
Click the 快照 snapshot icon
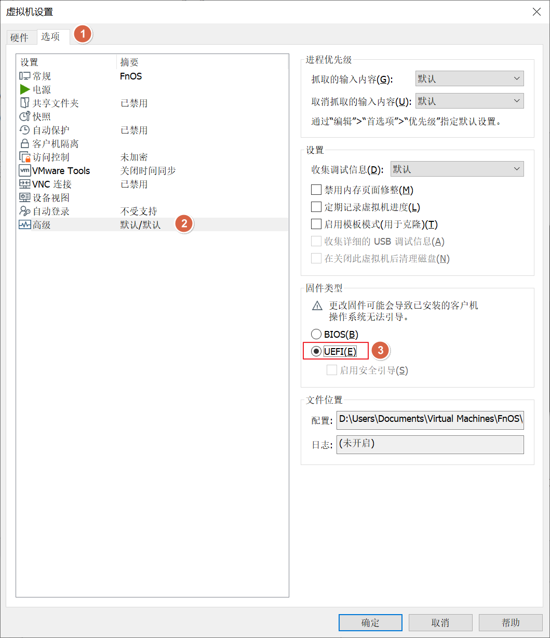click(25, 117)
